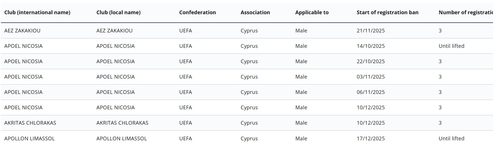Screen dimensions: 493x152
Task: Click the 14/10/2025 ban start date
Action: pos(371,46)
